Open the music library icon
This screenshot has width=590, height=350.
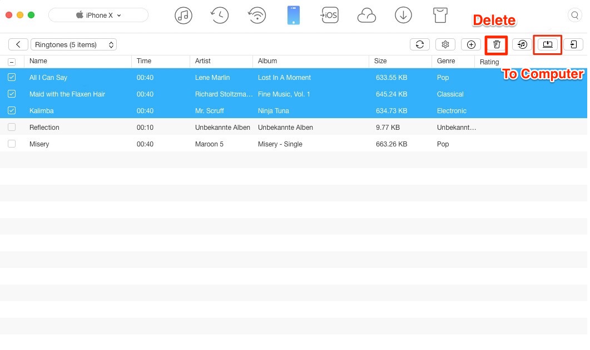(x=184, y=16)
